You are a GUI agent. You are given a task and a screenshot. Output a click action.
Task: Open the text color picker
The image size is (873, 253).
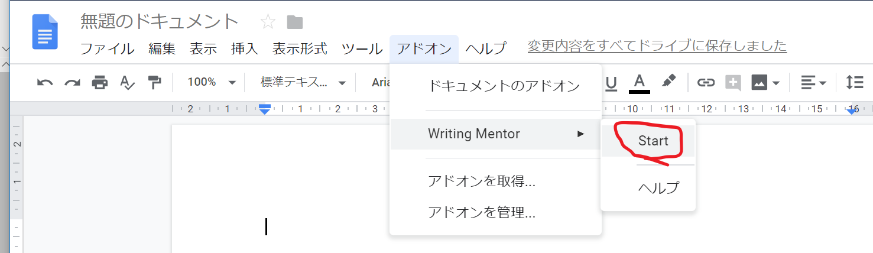640,83
